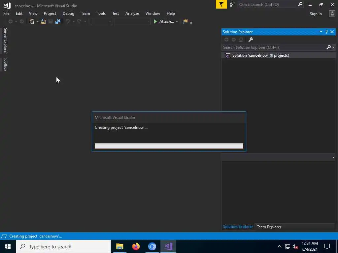The height and width of the screenshot is (253, 338).
Task: Click the status bar background task icon
Action: 4,236
